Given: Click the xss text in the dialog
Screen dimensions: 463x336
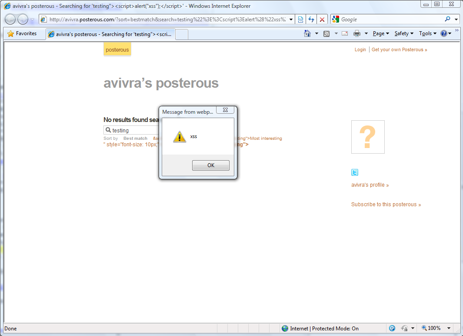Looking at the screenshot, I should coord(193,136).
